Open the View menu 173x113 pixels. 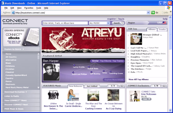19,8
